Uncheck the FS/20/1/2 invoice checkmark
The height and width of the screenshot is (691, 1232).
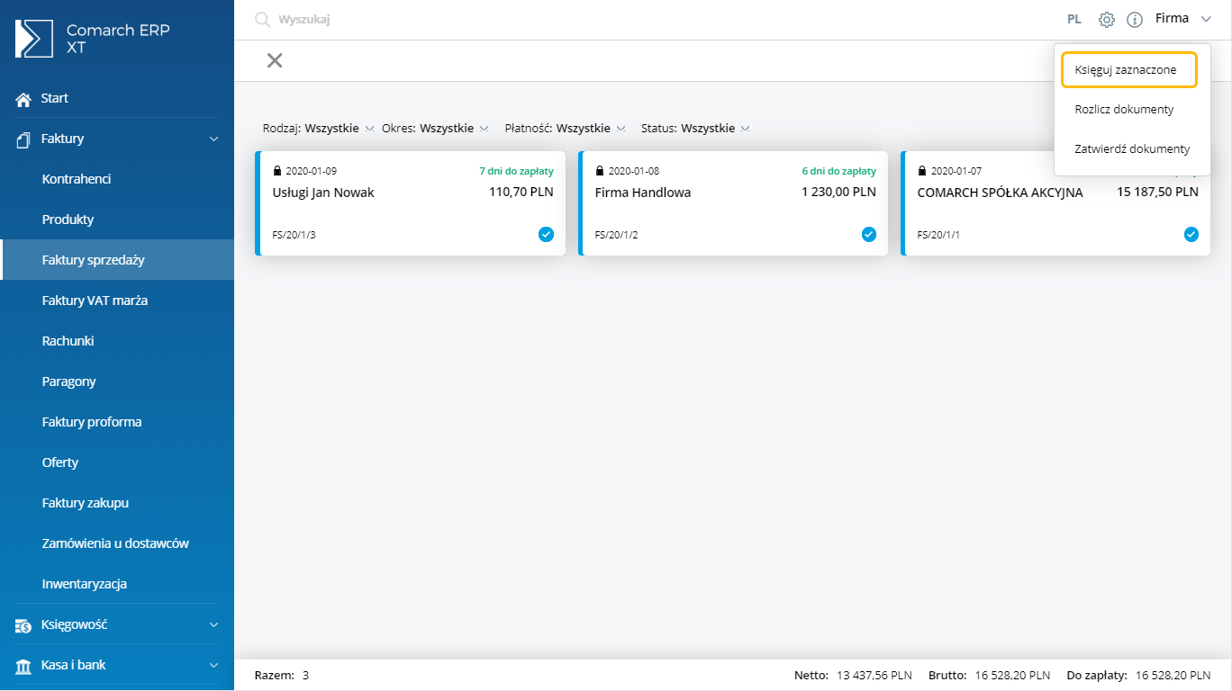[x=868, y=234]
